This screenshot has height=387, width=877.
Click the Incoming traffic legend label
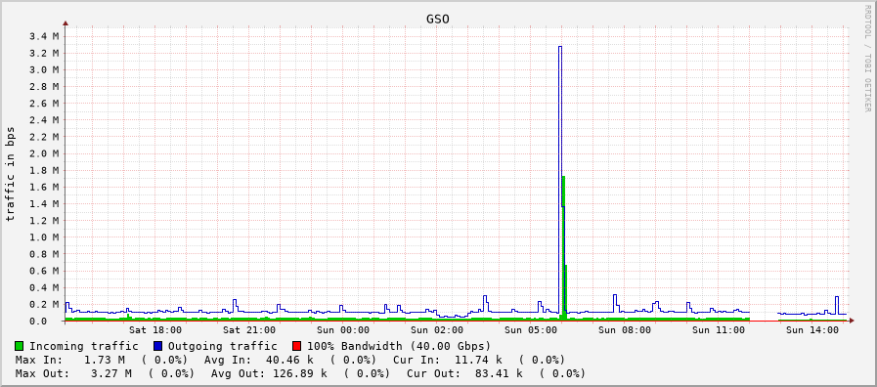84,346
